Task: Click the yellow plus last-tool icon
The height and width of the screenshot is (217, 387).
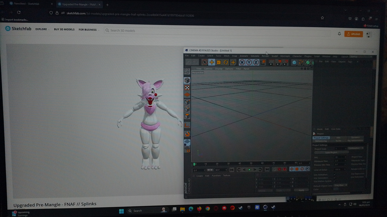Action: (233, 62)
